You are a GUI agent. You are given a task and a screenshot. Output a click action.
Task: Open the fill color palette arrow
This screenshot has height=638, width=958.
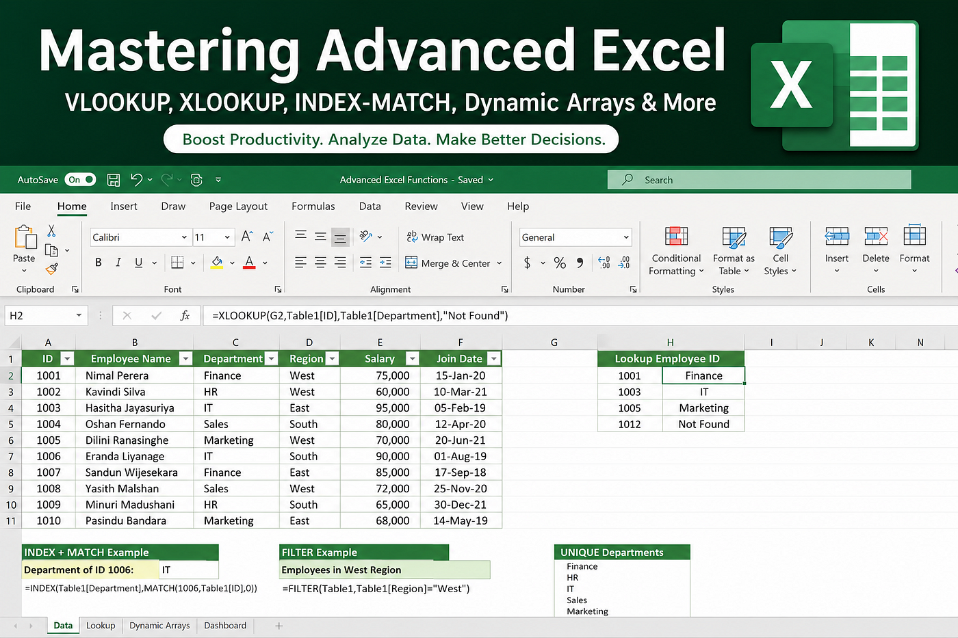tap(232, 263)
